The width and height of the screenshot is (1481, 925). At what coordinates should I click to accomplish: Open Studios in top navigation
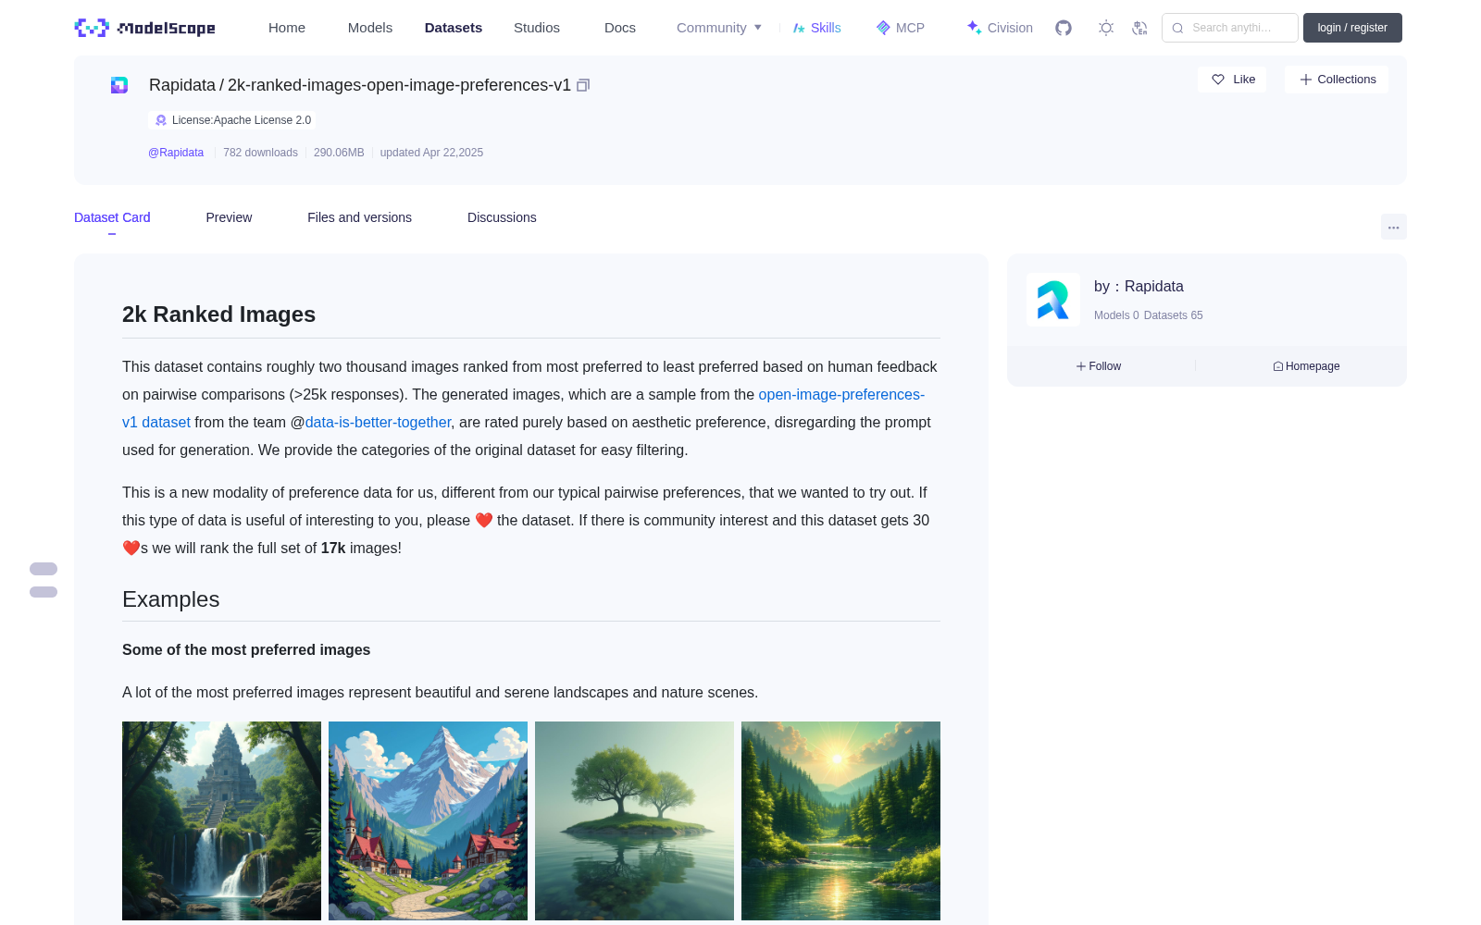pyautogui.click(x=537, y=28)
